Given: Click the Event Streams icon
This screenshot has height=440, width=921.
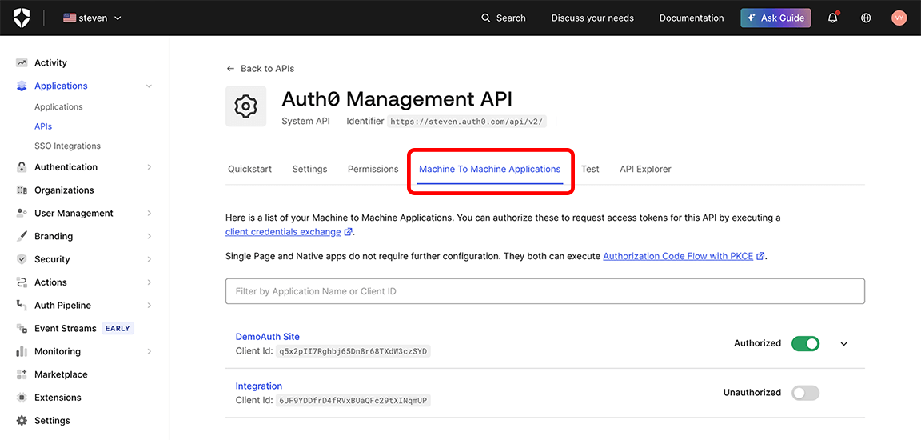Looking at the screenshot, I should (22, 328).
